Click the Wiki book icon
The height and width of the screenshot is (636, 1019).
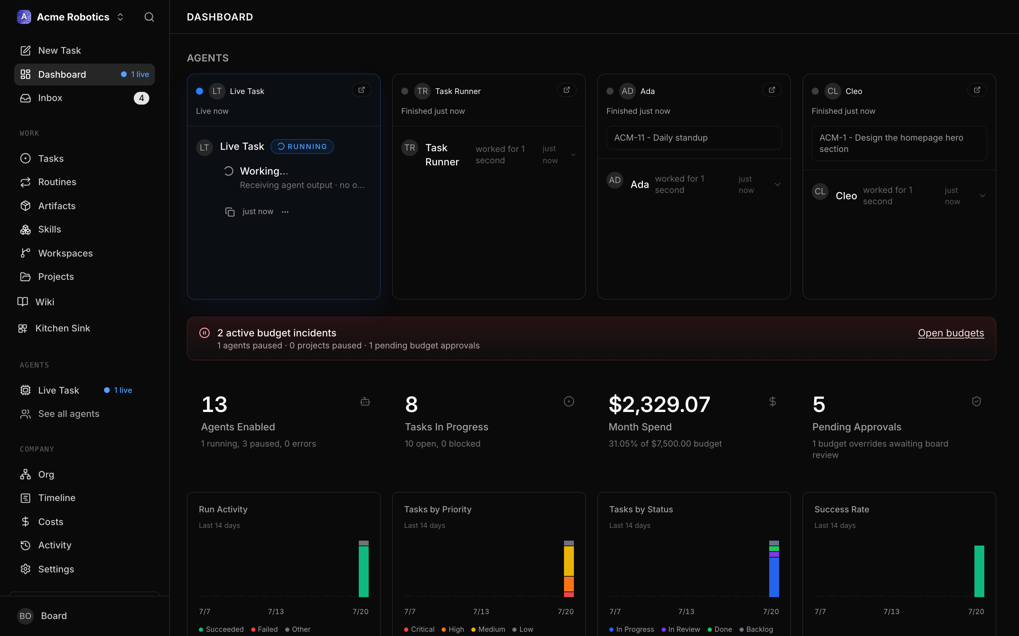(x=23, y=302)
